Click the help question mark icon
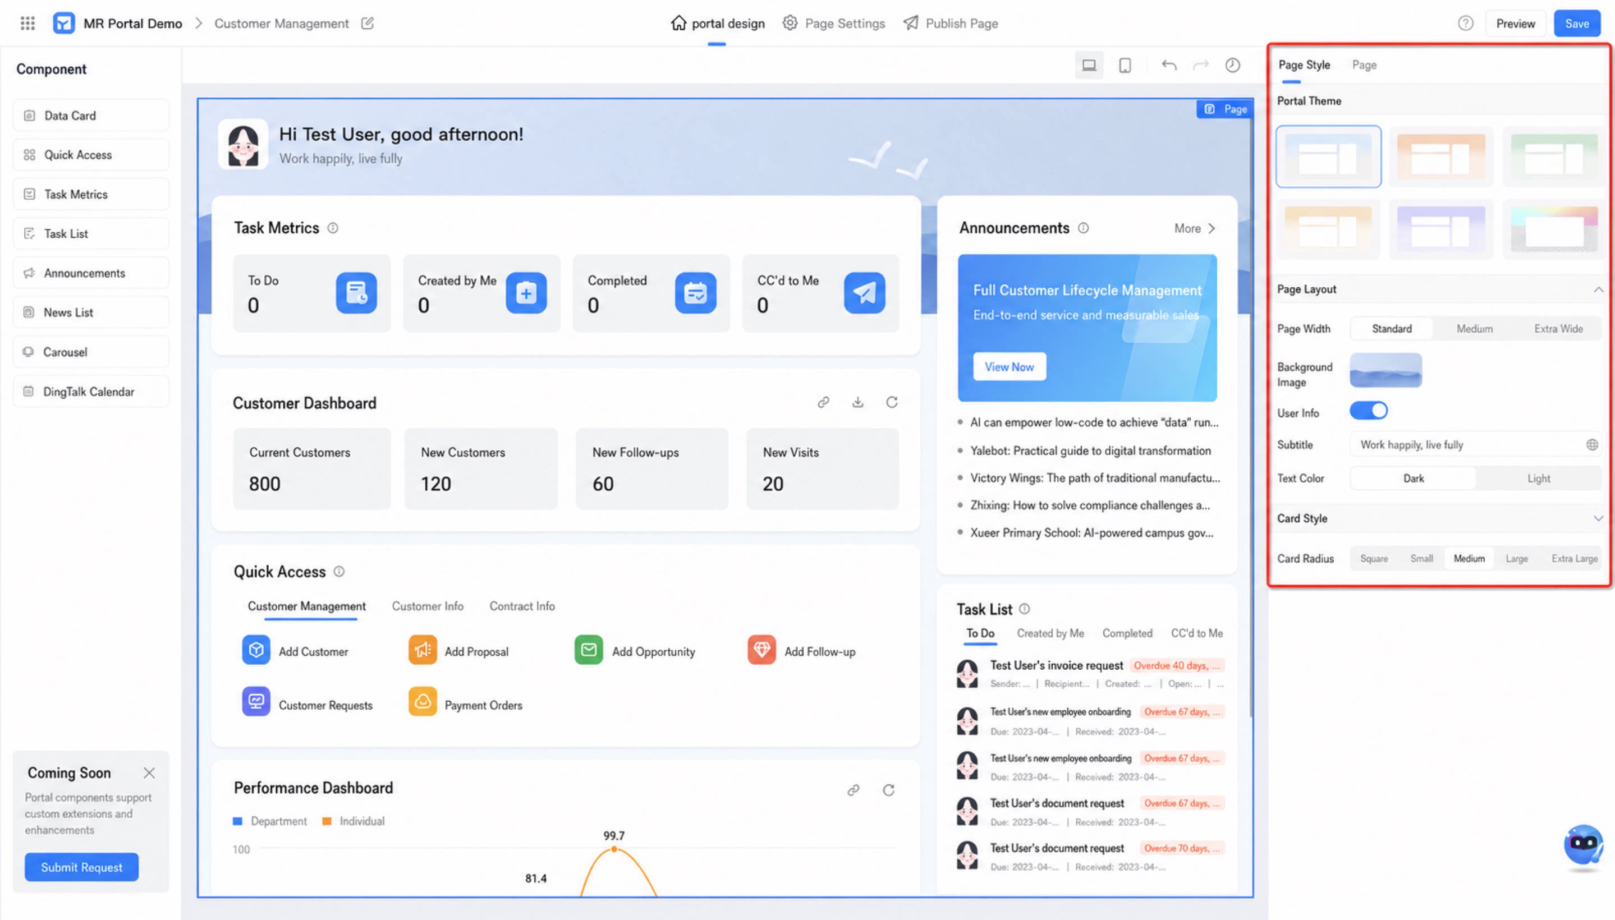The width and height of the screenshot is (1615, 920). pyautogui.click(x=1465, y=24)
